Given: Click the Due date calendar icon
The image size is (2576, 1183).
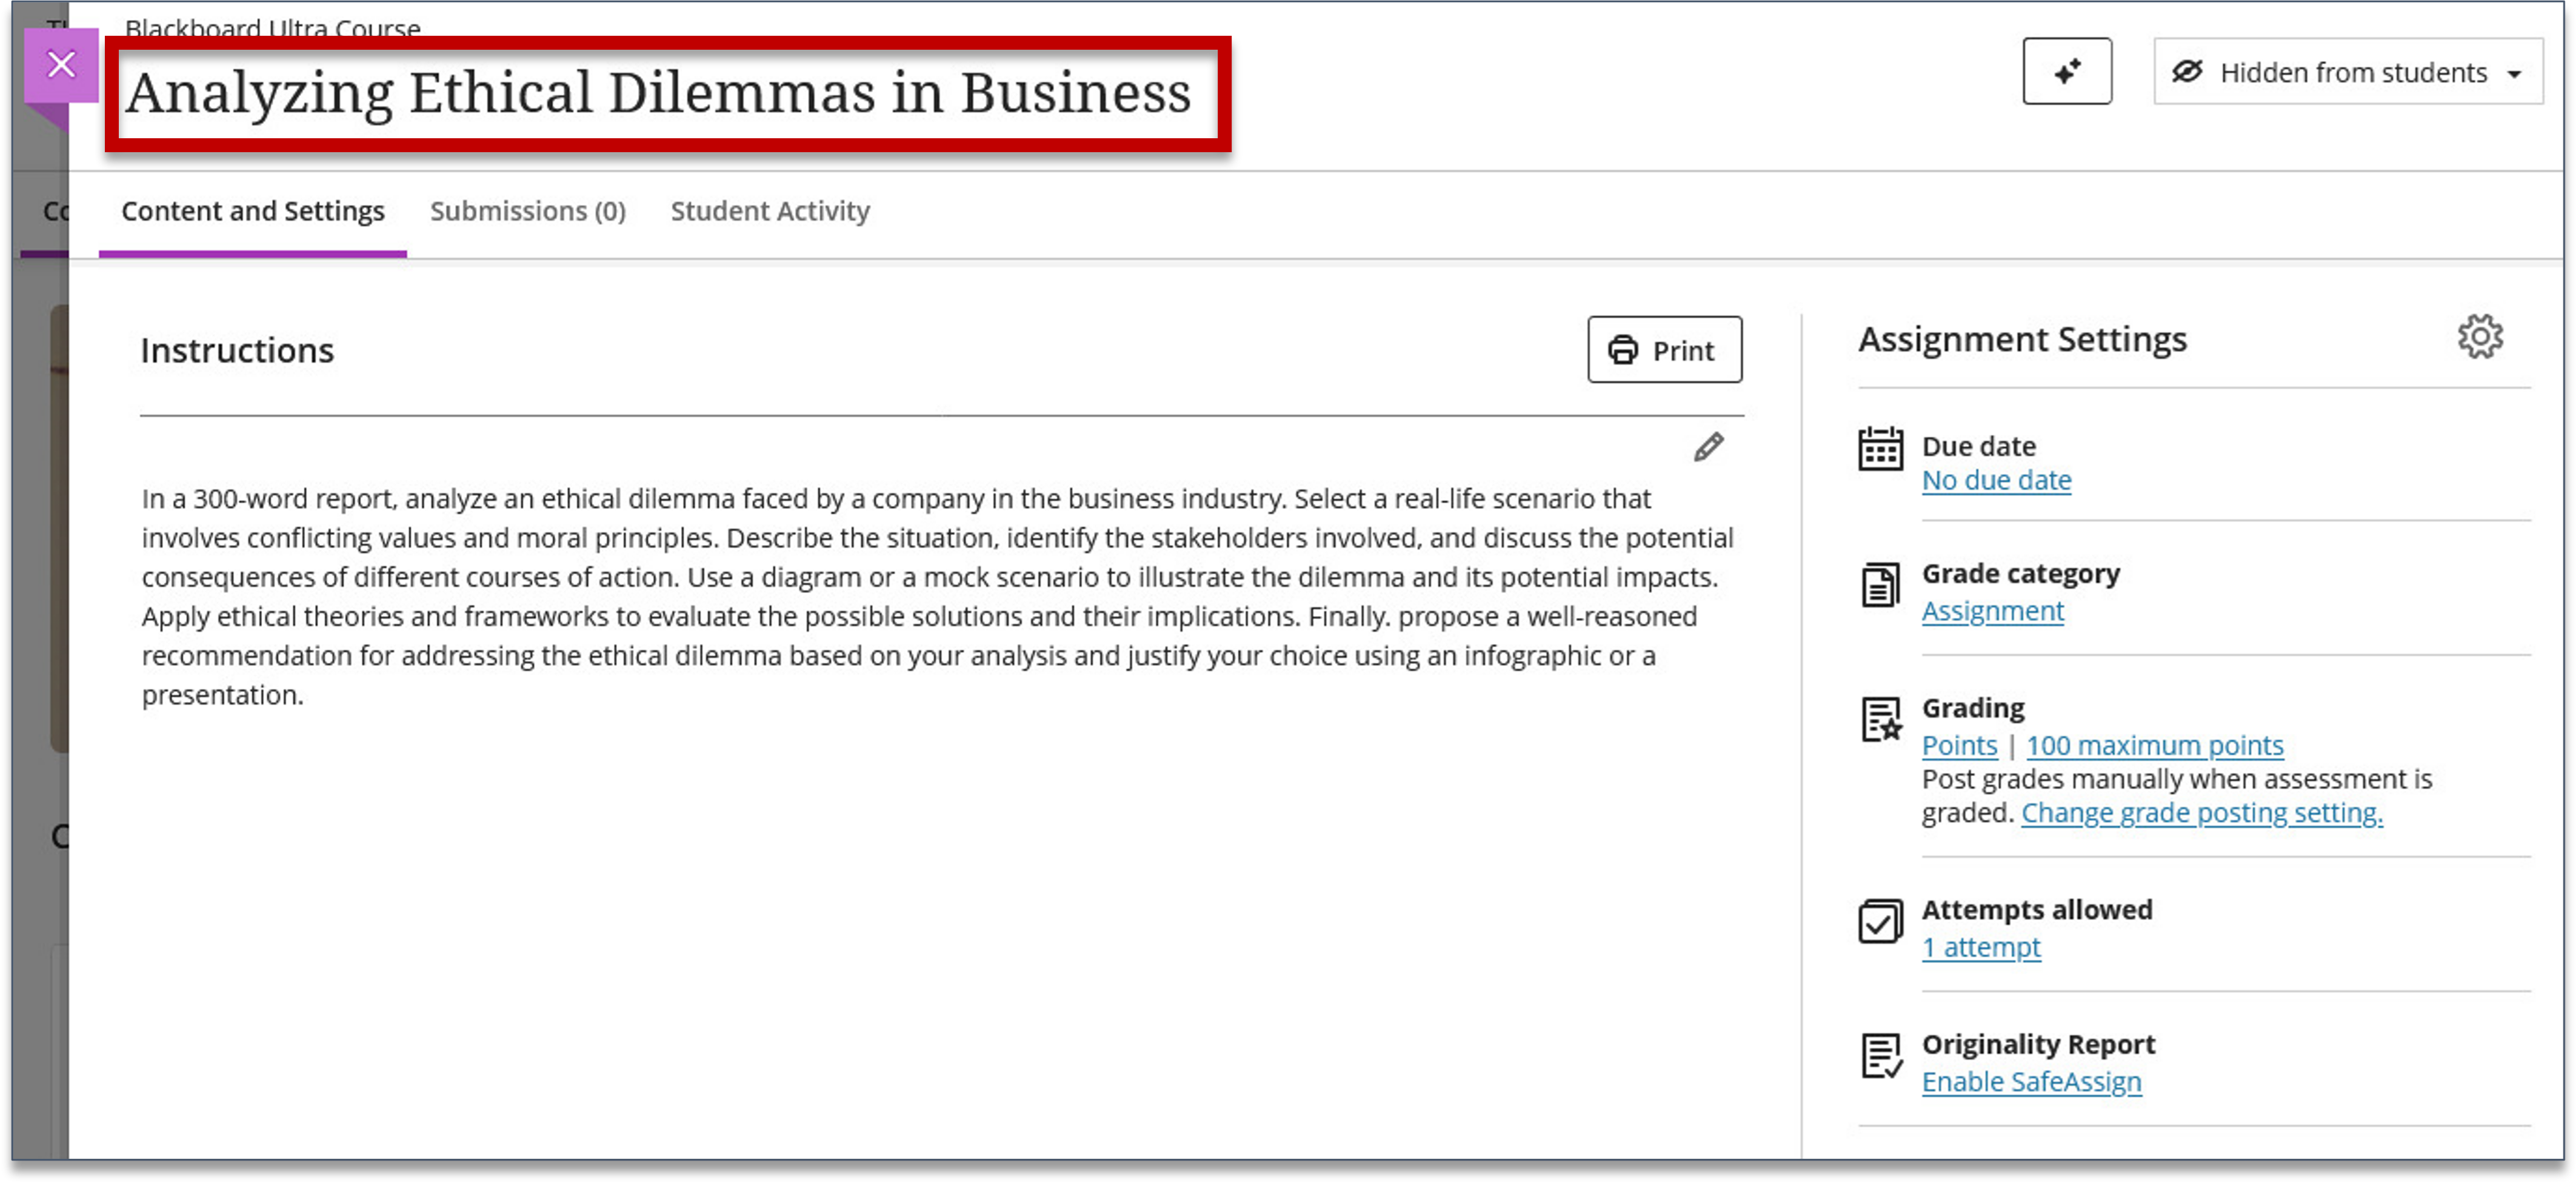Looking at the screenshot, I should (1880, 449).
